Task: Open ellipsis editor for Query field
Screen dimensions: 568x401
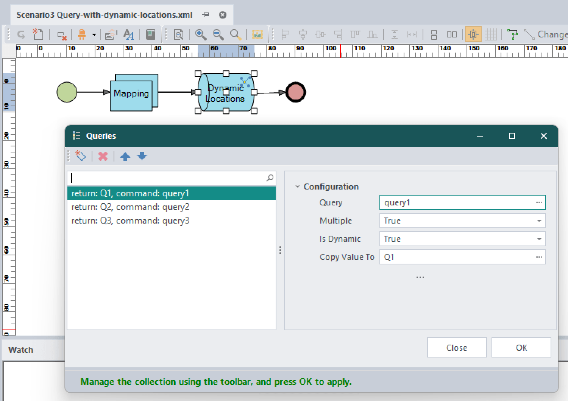Action: (x=539, y=202)
